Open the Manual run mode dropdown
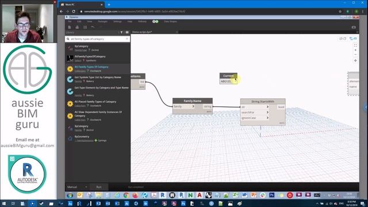Image resolution: width=368 pixels, height=207 pixels. [x=77, y=187]
